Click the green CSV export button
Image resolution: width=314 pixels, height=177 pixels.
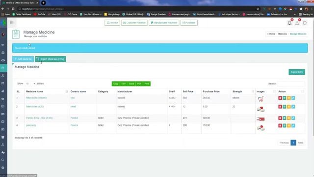click(x=123, y=84)
